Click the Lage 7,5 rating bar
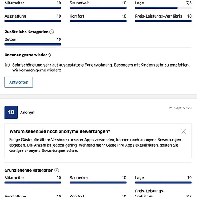The image size is (197, 197). coord(163,8)
